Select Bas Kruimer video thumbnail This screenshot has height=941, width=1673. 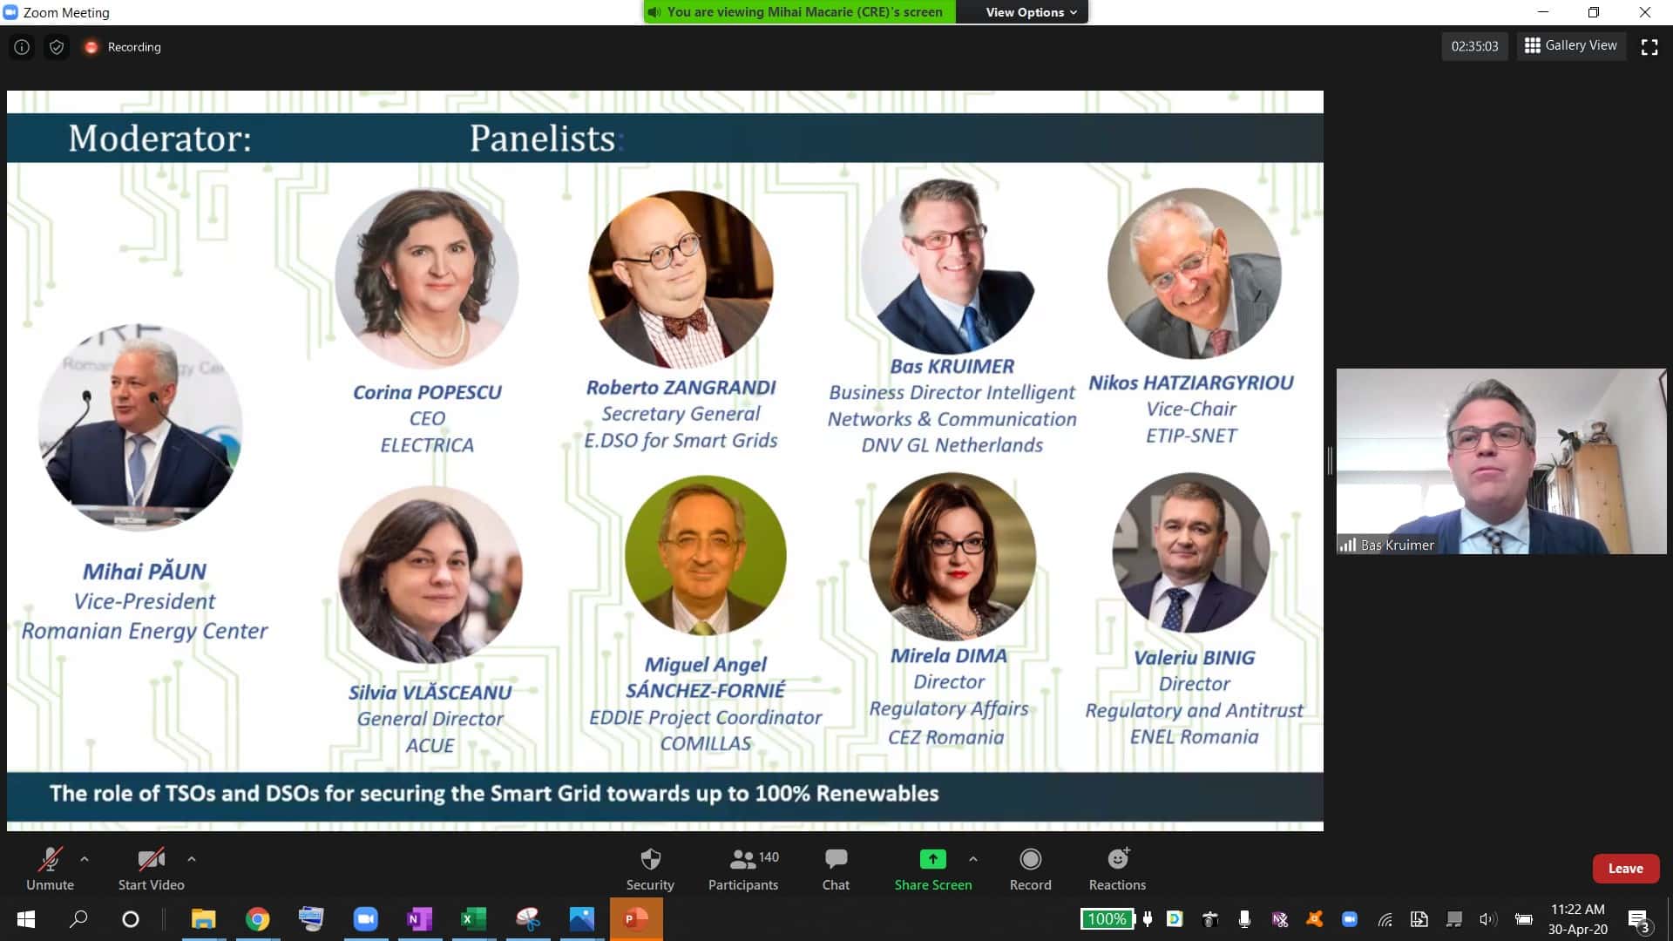point(1501,461)
